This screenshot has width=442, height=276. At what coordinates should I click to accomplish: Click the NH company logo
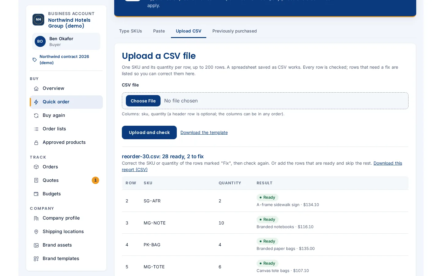(x=38, y=20)
